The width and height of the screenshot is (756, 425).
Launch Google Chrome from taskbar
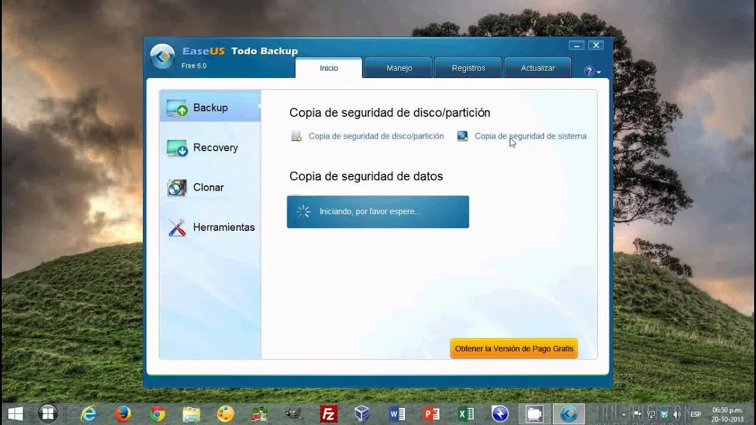pyautogui.click(x=157, y=414)
